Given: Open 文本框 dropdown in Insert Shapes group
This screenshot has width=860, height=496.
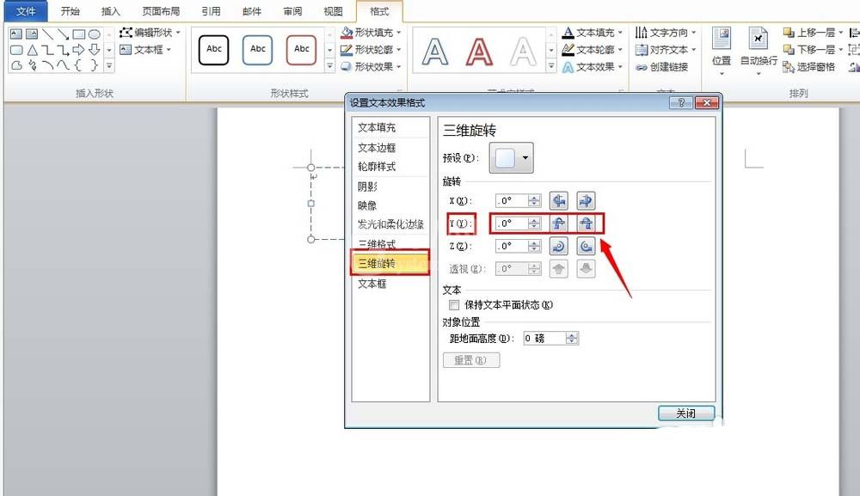Looking at the screenshot, I should coord(145,50).
